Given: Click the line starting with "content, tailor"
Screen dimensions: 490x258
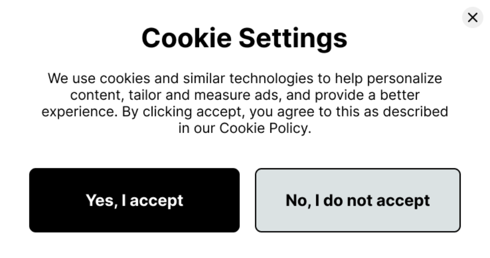Looking at the screenshot, I should tap(245, 95).
